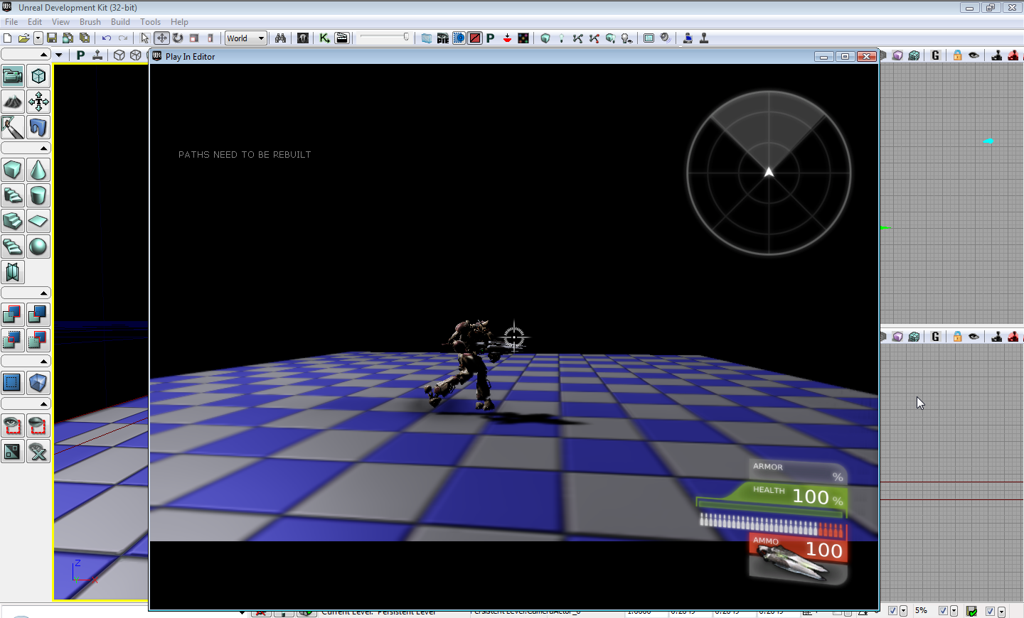The width and height of the screenshot is (1024, 618).
Task: Click the Show Selected Only eye icon
Action: (13, 425)
